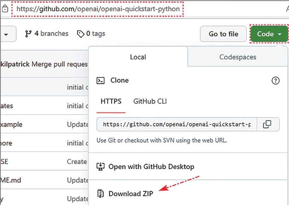This screenshot has height=205, width=289.
Task: Click Open with GitHub Desktop
Action: (151, 167)
